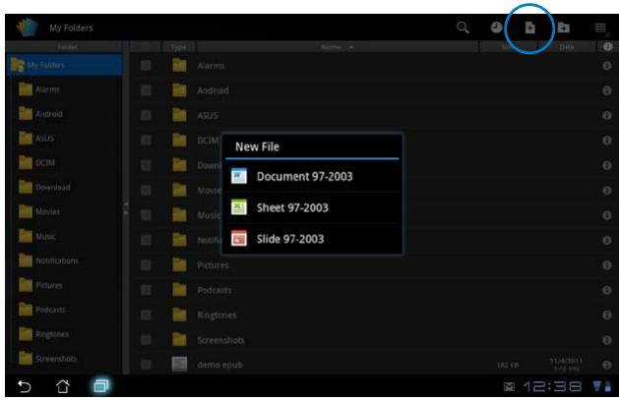Sort list by Type column header
Image resolution: width=619 pixels, height=400 pixels.
tap(178, 47)
